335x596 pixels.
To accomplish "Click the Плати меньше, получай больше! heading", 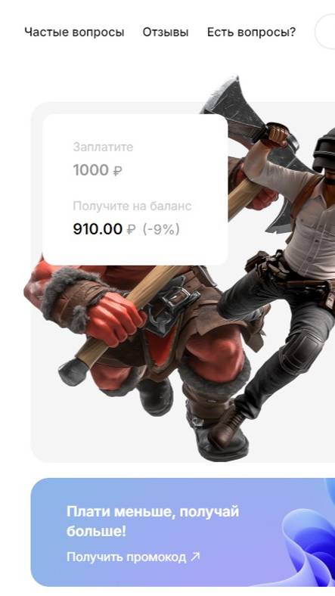I will [153, 521].
